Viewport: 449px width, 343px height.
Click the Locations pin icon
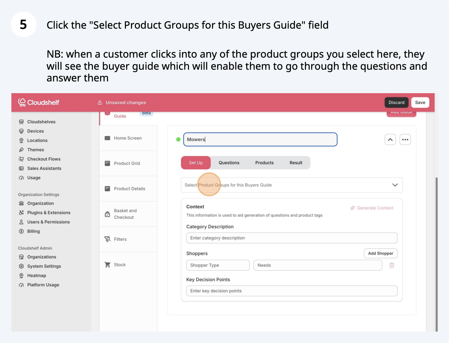tap(21, 140)
